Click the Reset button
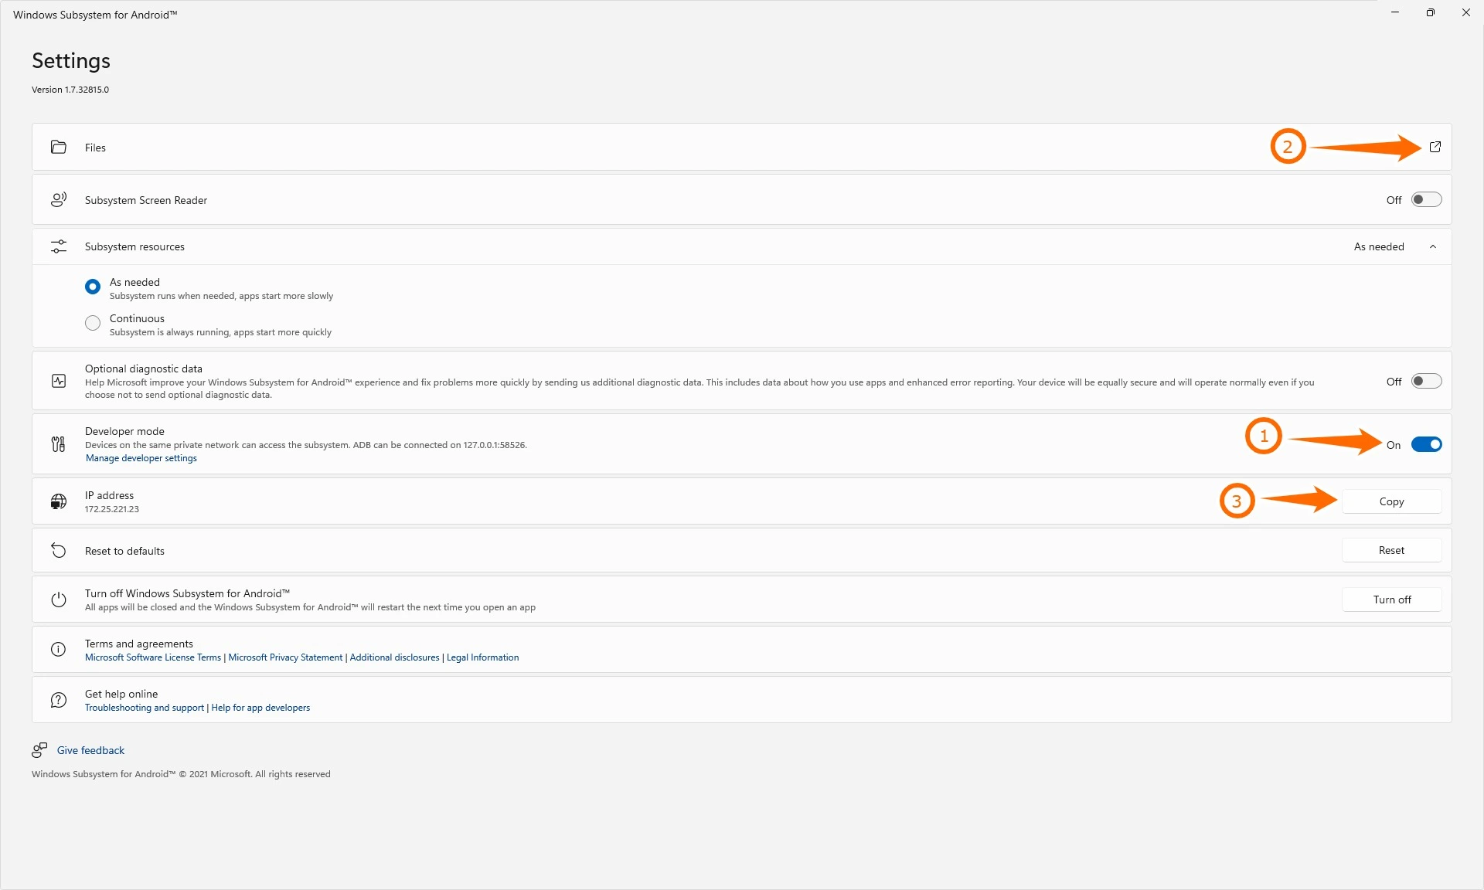This screenshot has width=1484, height=890. point(1391,550)
